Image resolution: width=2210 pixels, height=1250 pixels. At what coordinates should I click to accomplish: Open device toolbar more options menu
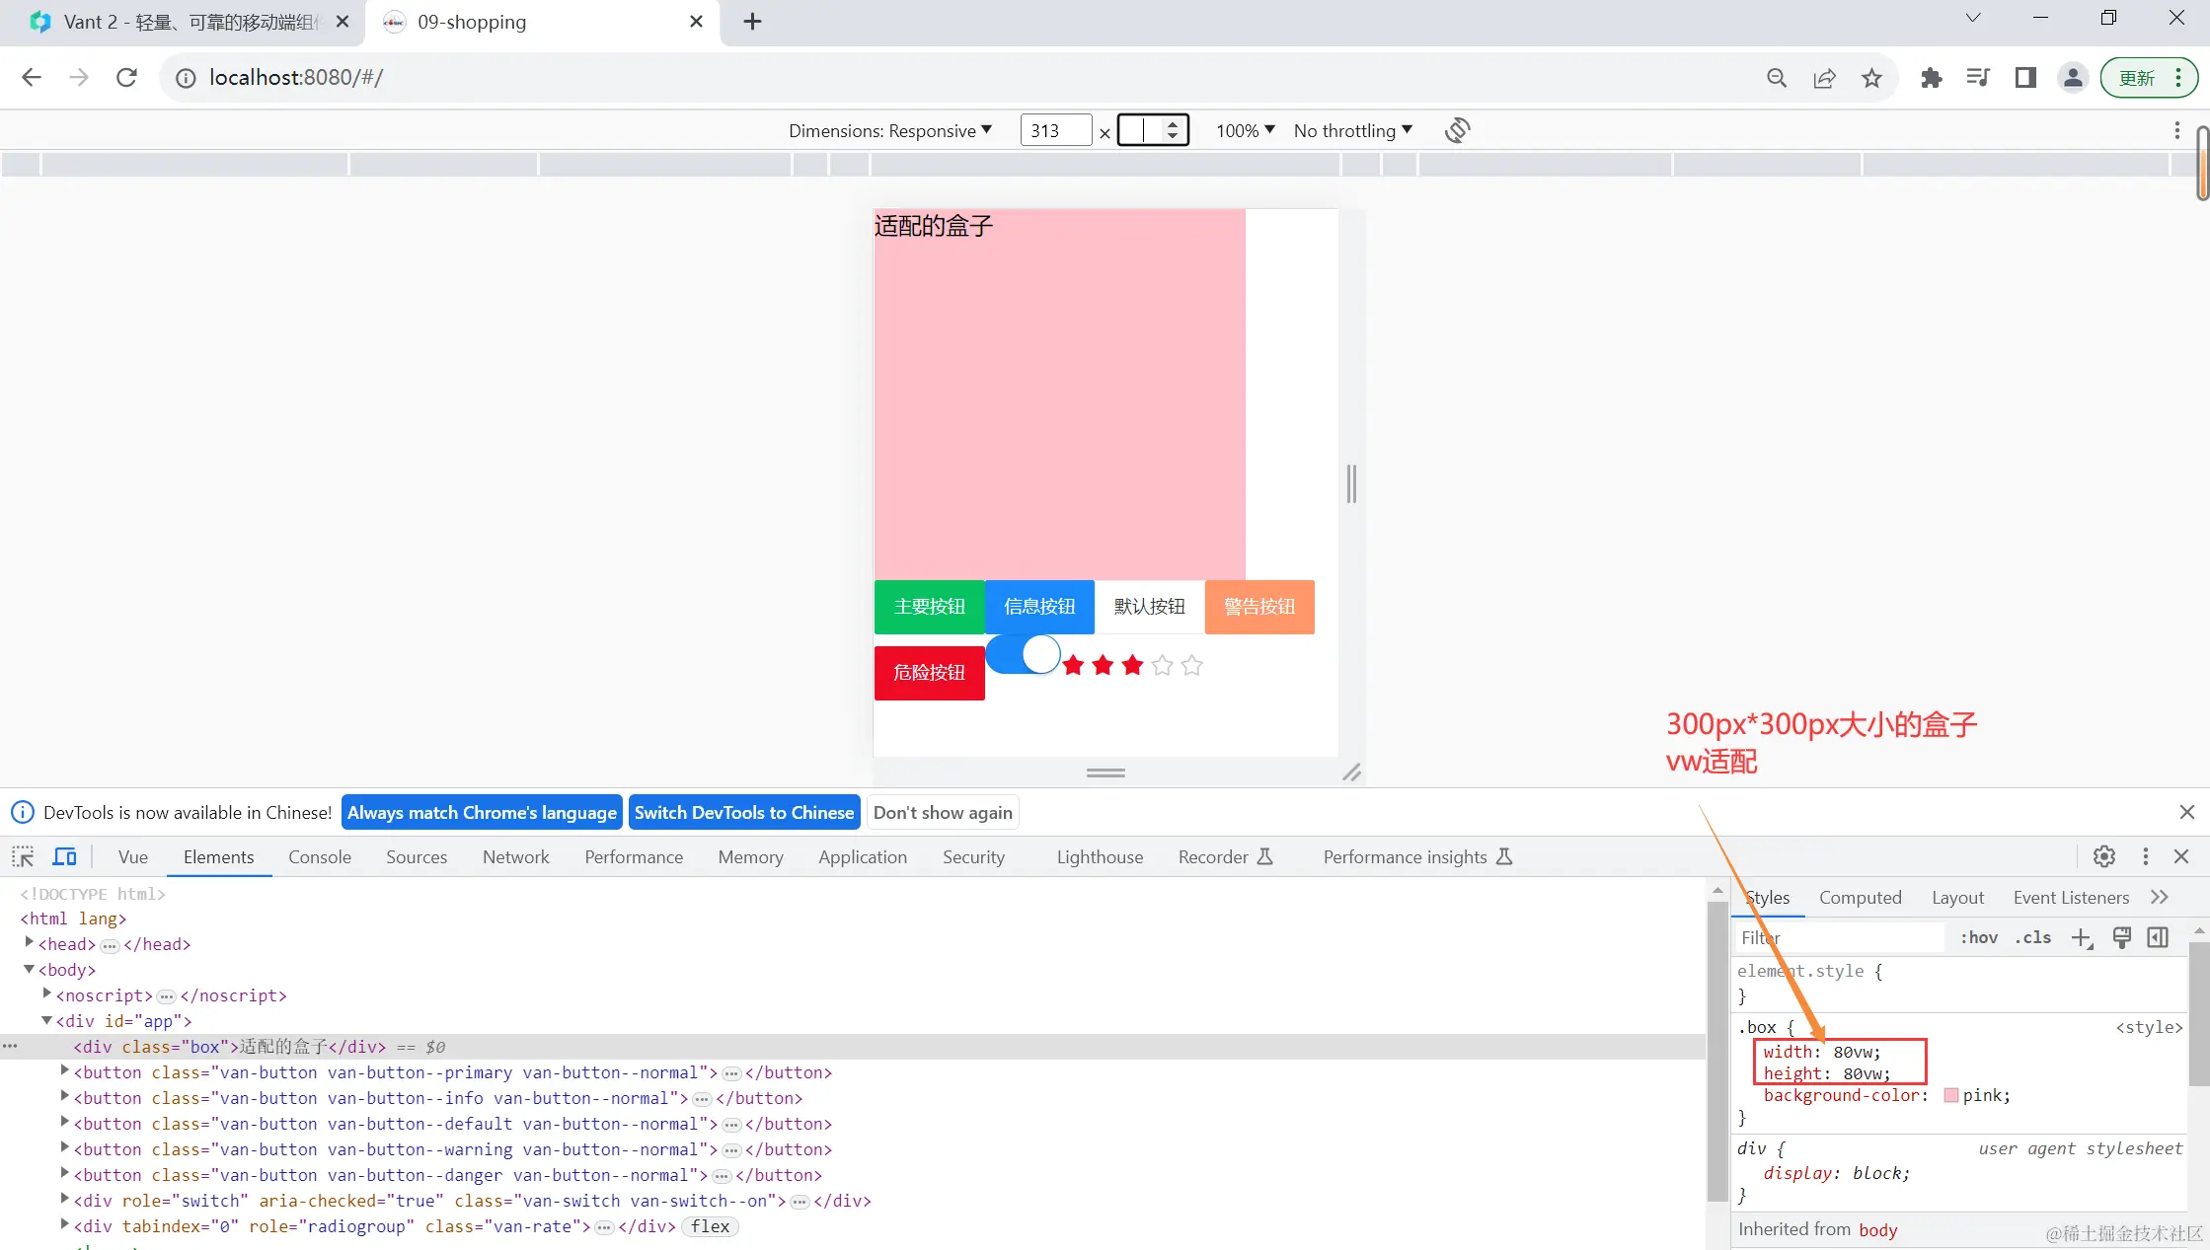[x=2177, y=130]
